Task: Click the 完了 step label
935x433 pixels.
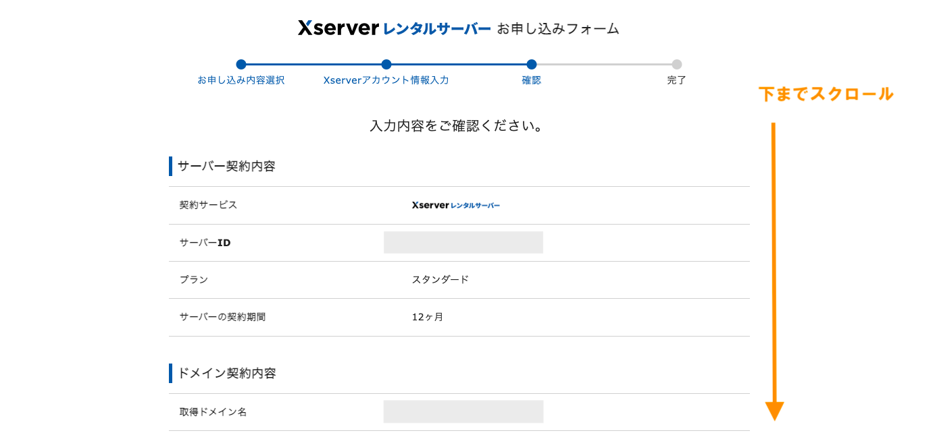Action: [x=676, y=80]
